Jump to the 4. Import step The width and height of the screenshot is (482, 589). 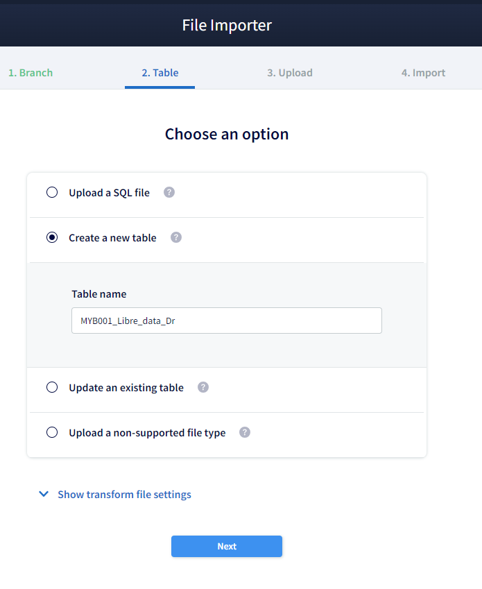coord(423,73)
